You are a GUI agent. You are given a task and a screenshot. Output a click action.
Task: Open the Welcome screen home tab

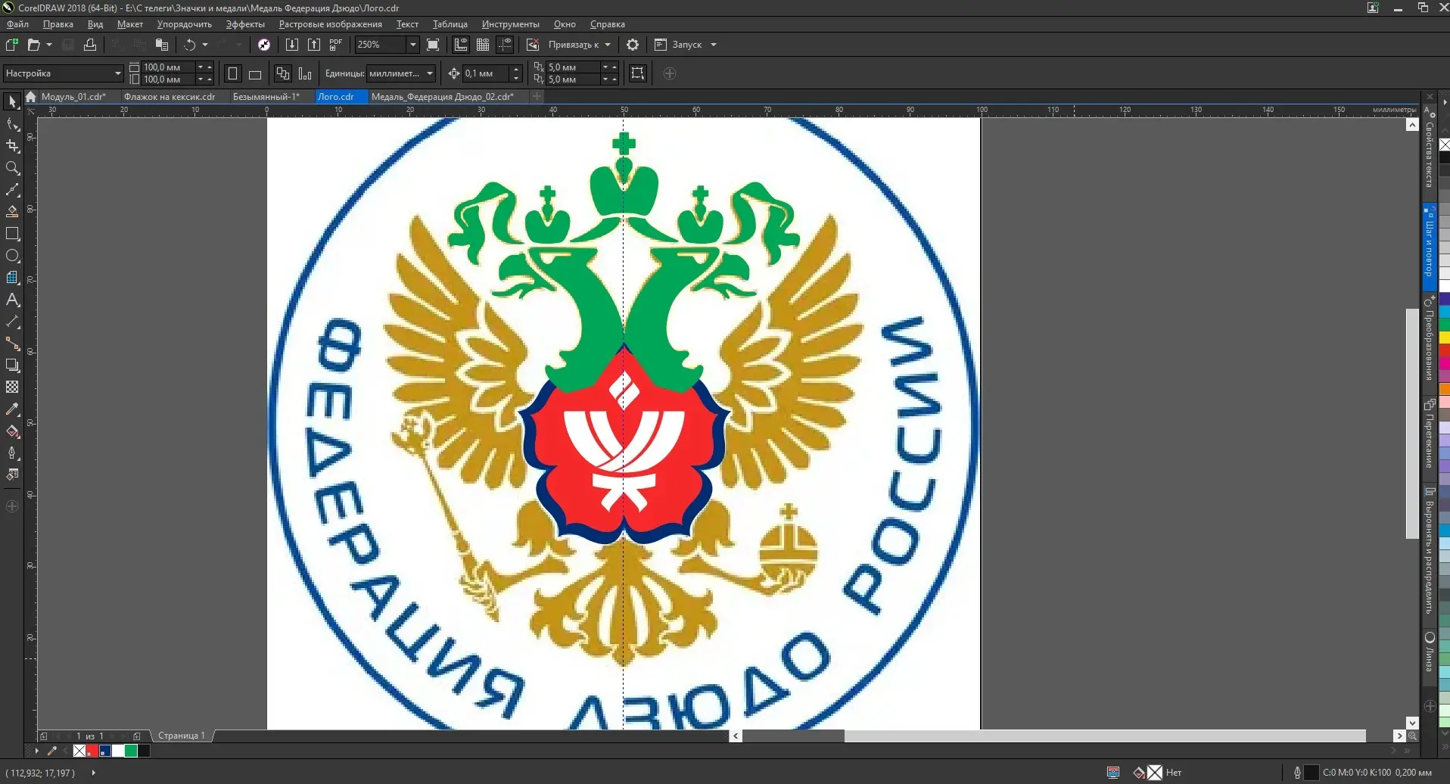(x=31, y=97)
